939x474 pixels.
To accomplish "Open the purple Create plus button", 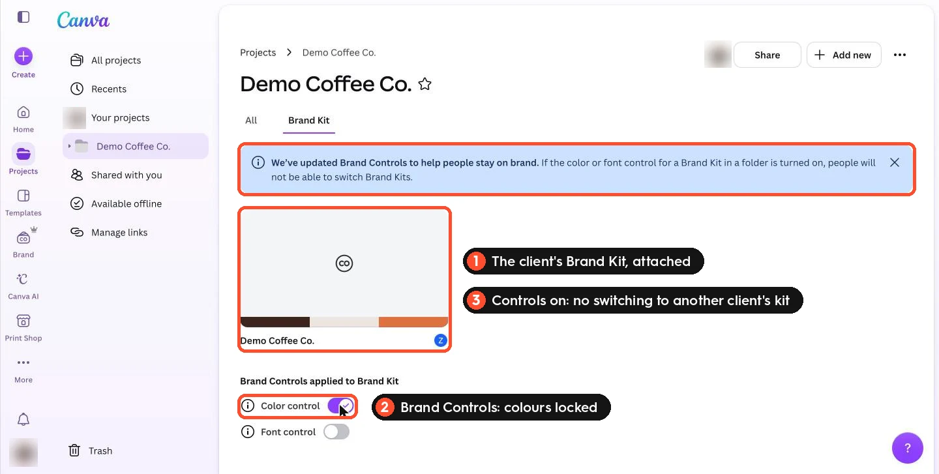I will click(23, 56).
